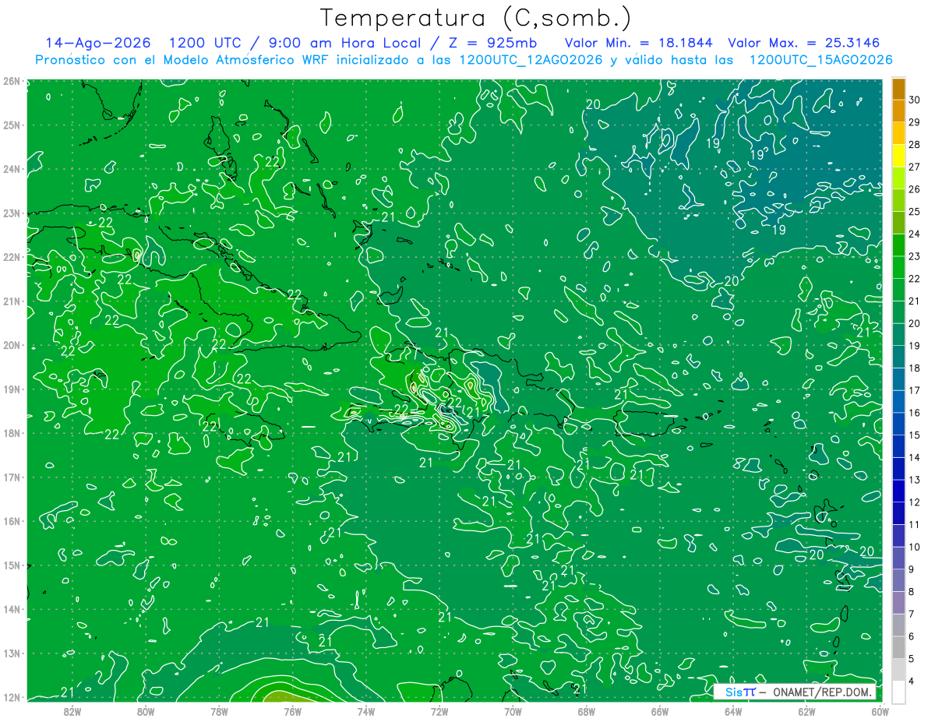
Task: Click longitude label "80W" on bottom axis
Action: pyautogui.click(x=146, y=711)
